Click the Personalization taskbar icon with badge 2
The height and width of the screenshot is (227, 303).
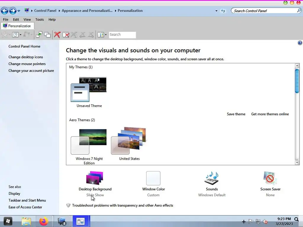(x=62, y=221)
